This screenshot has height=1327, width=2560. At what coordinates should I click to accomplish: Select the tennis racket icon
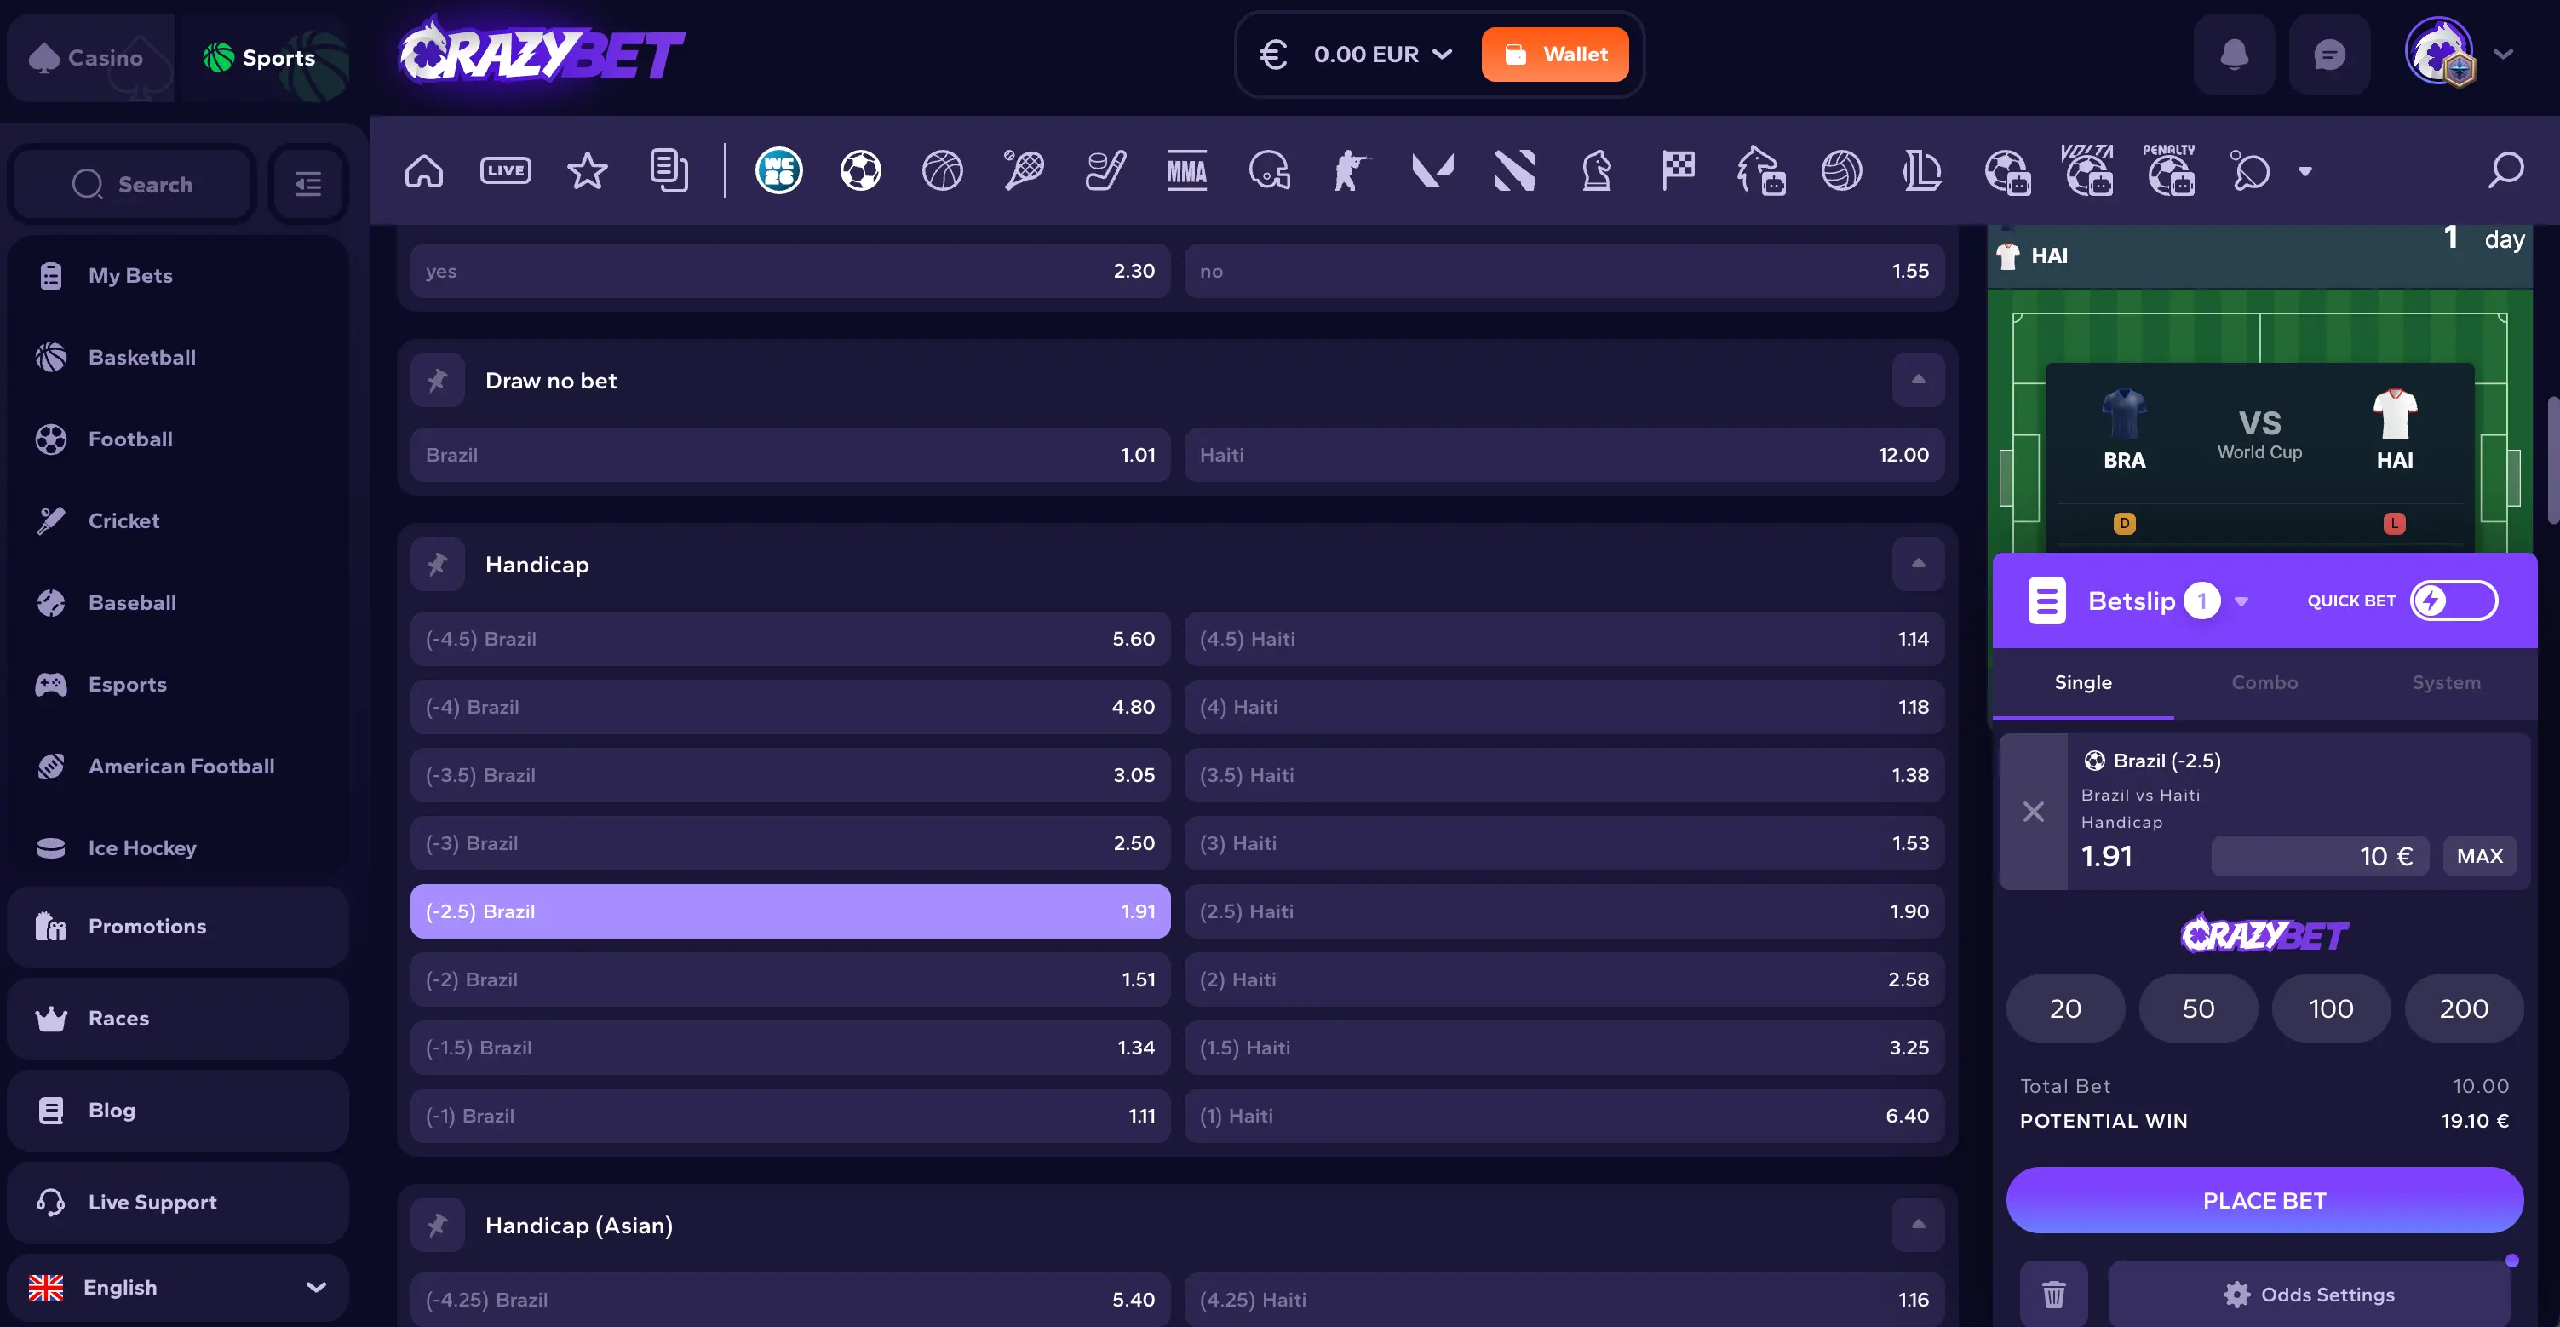tap(1024, 171)
